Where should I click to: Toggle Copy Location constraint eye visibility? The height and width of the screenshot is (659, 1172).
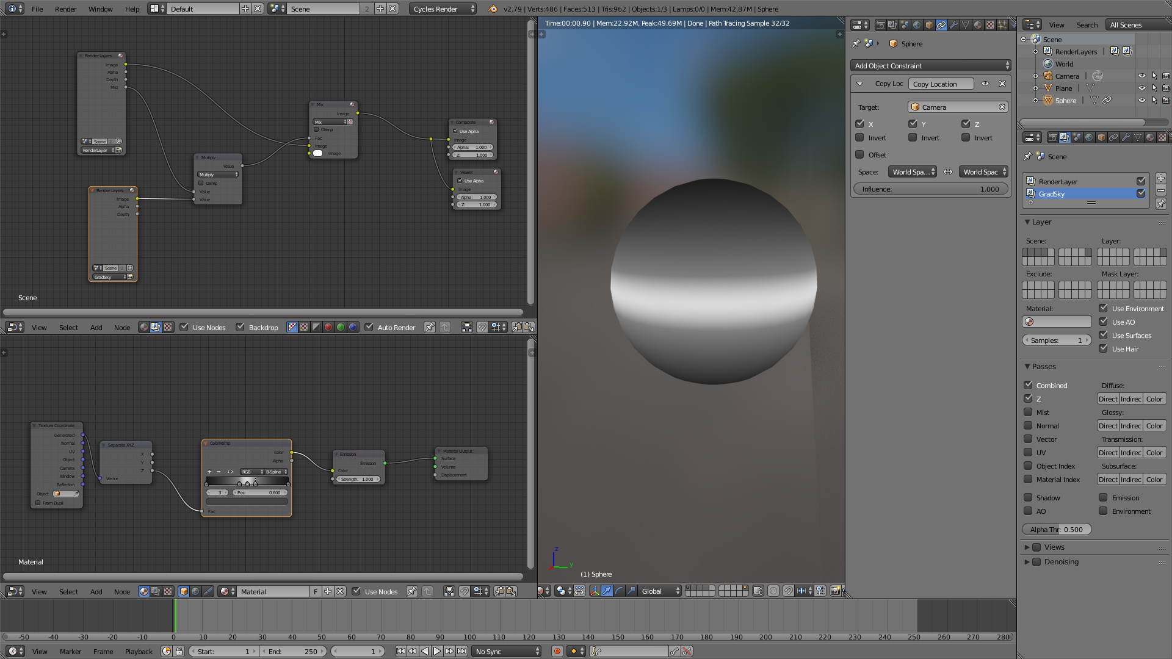(x=985, y=84)
